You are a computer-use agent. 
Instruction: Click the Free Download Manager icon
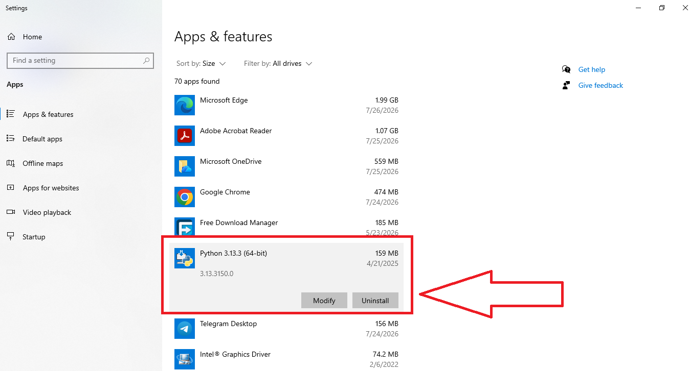pyautogui.click(x=185, y=227)
